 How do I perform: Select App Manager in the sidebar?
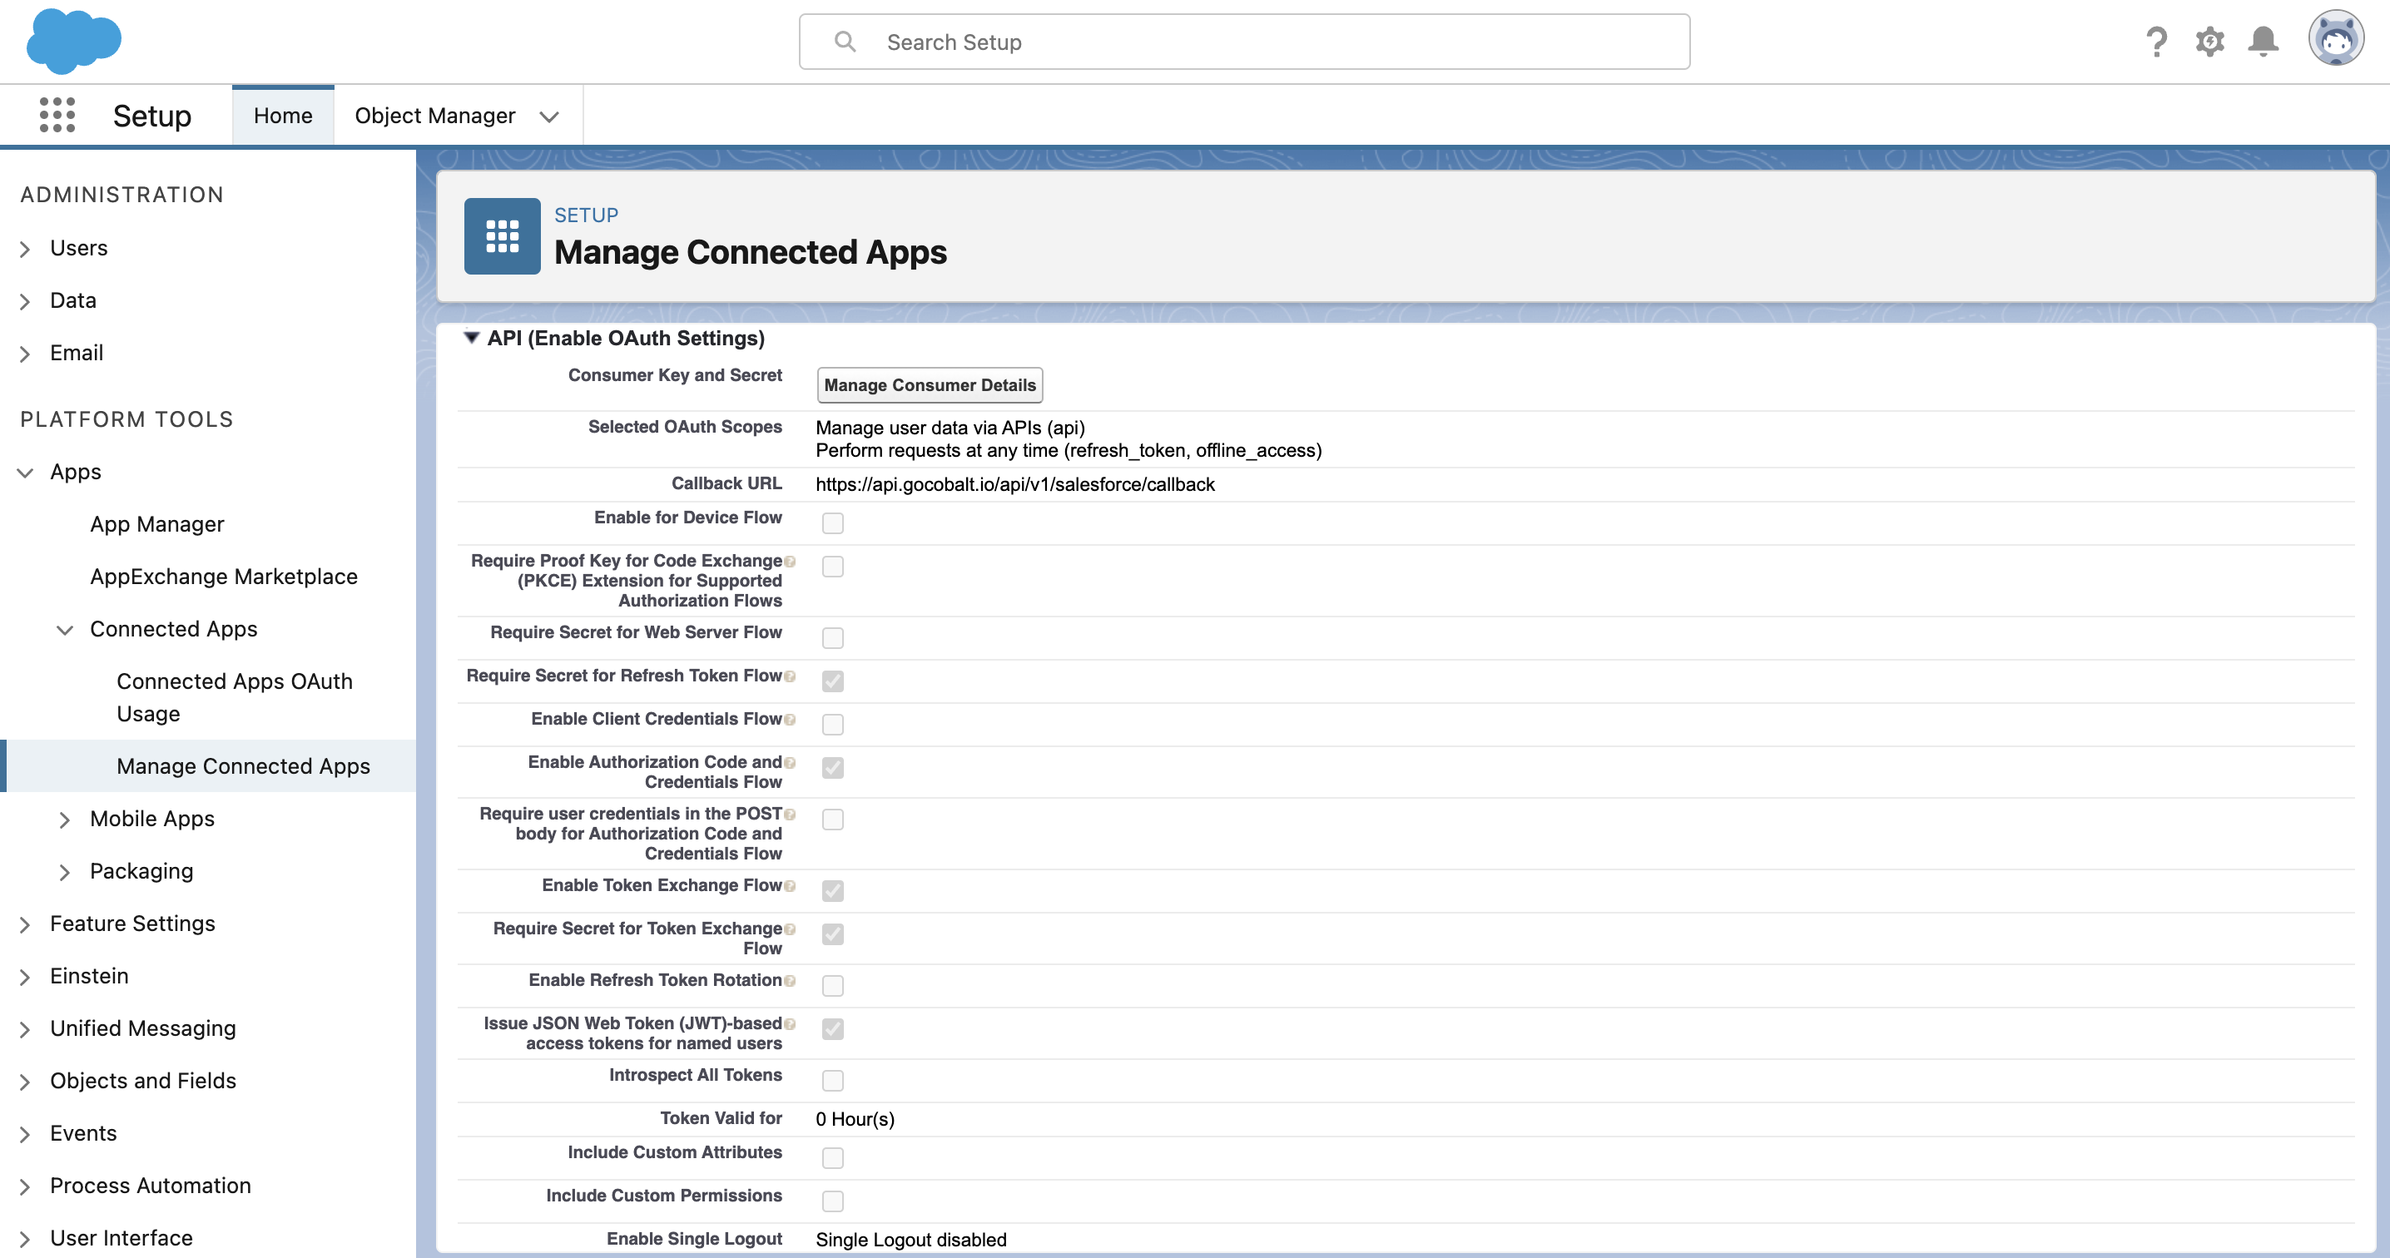click(x=156, y=524)
